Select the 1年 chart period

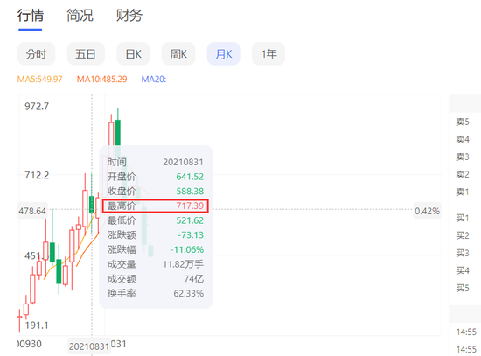268,54
